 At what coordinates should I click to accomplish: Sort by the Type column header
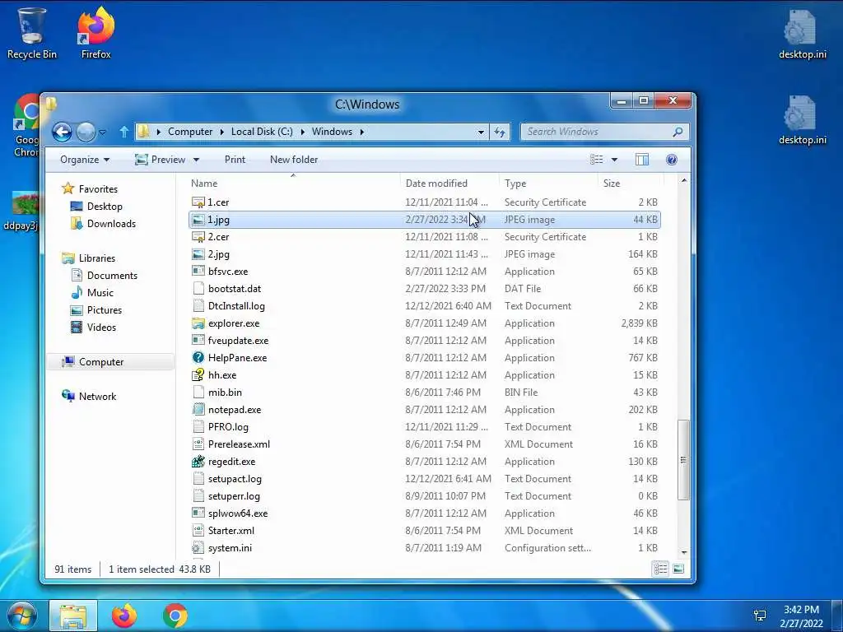pyautogui.click(x=547, y=184)
